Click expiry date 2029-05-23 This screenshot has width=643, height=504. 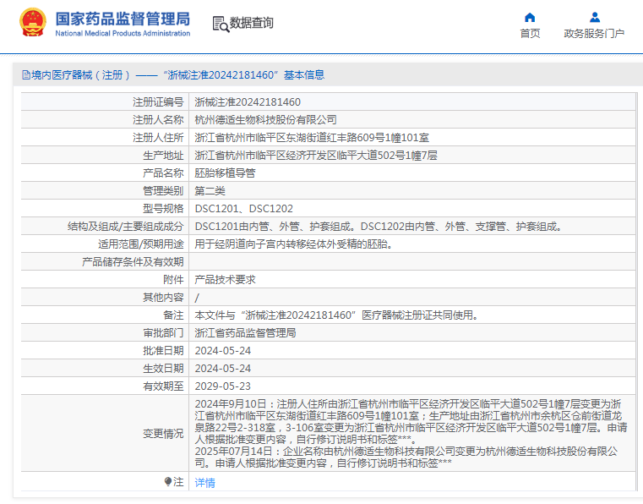click(223, 386)
